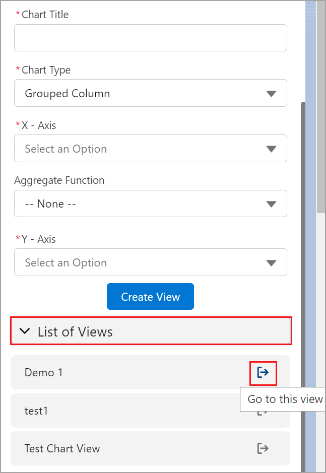
Task: Focus the Chart Title text box
Action: (x=150, y=38)
